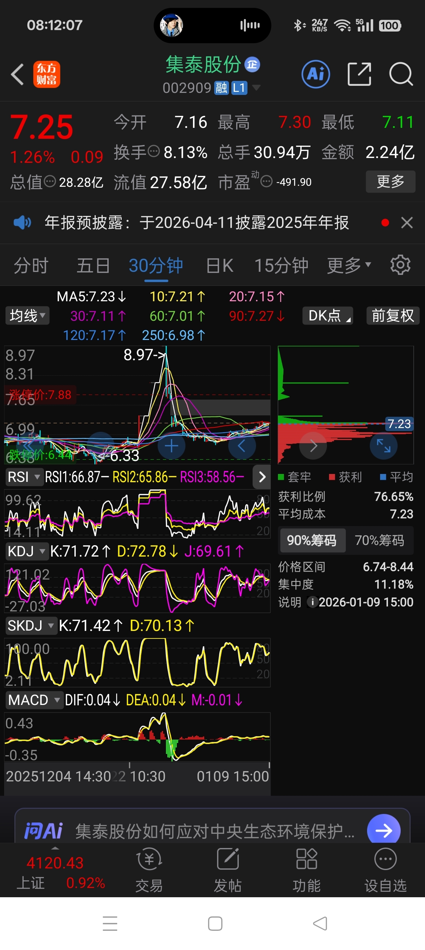Screen dimensions: 425x950
Task: Expand index ticker above 4120.43
Action: 55,848
